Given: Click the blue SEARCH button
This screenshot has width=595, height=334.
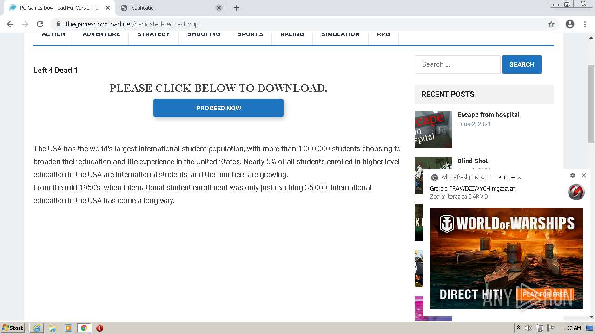Looking at the screenshot, I should [x=522, y=64].
